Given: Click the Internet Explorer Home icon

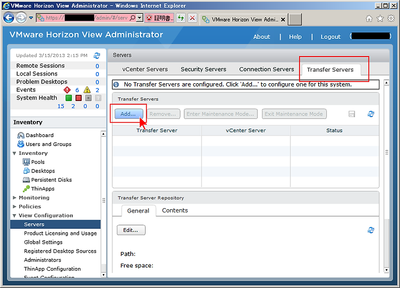Looking at the screenshot, I should coord(369,18).
